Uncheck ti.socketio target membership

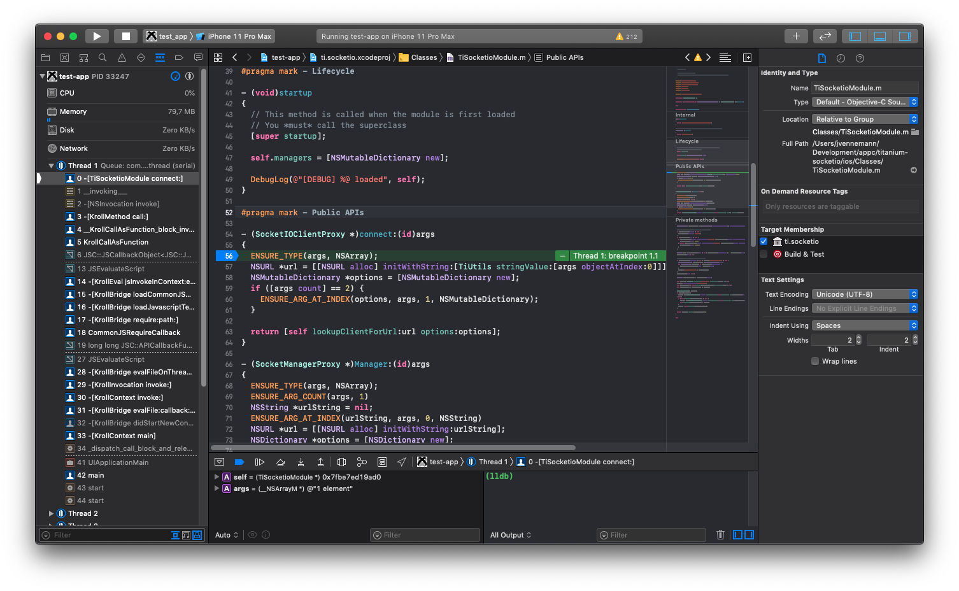click(x=764, y=241)
